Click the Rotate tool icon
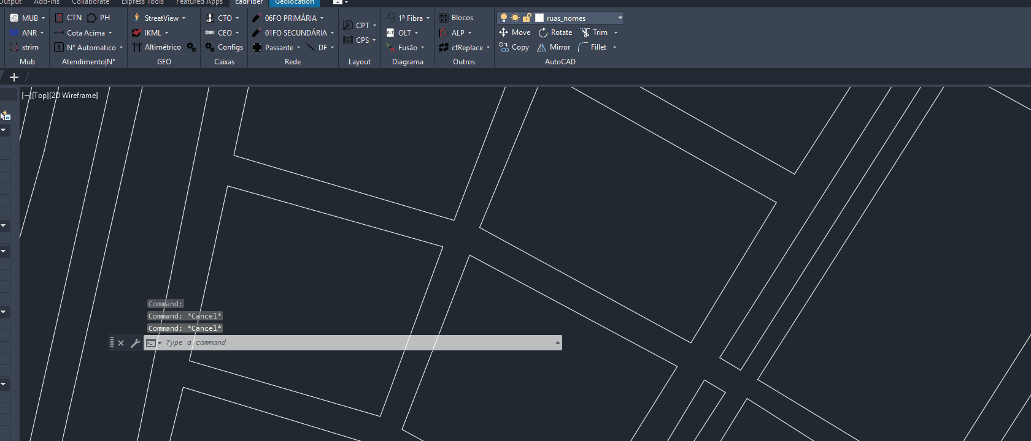 tap(543, 32)
